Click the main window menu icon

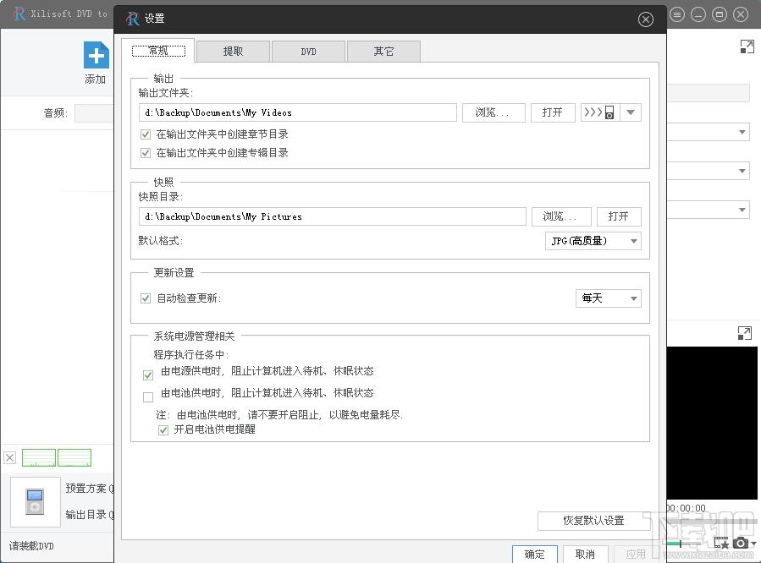click(677, 14)
